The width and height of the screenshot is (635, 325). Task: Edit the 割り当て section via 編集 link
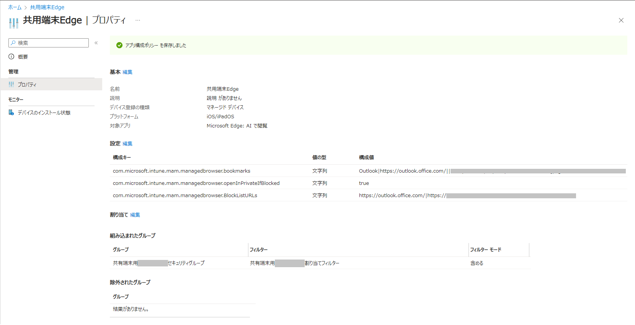pyautogui.click(x=135, y=215)
